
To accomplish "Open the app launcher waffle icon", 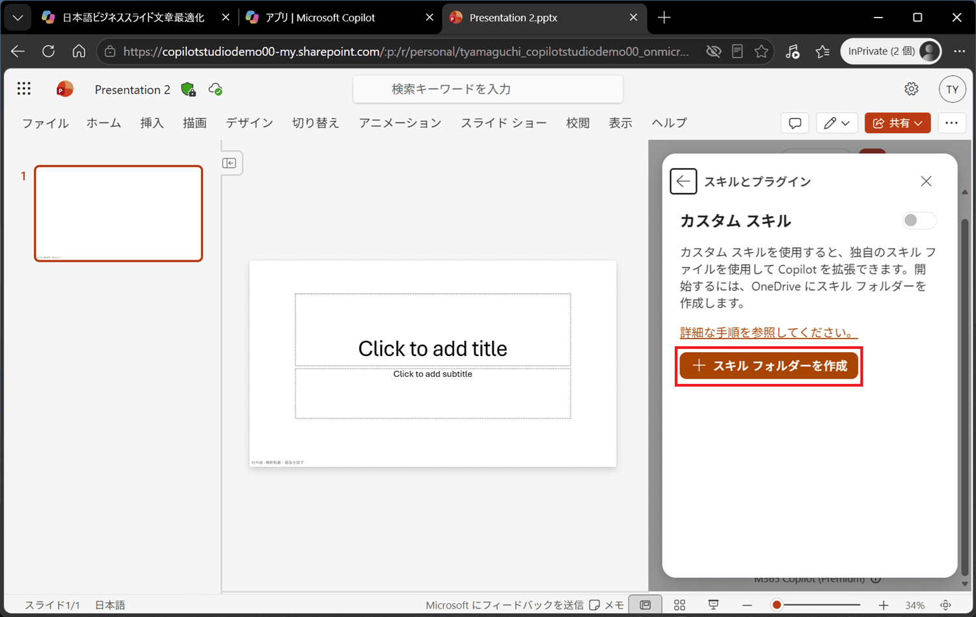I will tap(24, 89).
